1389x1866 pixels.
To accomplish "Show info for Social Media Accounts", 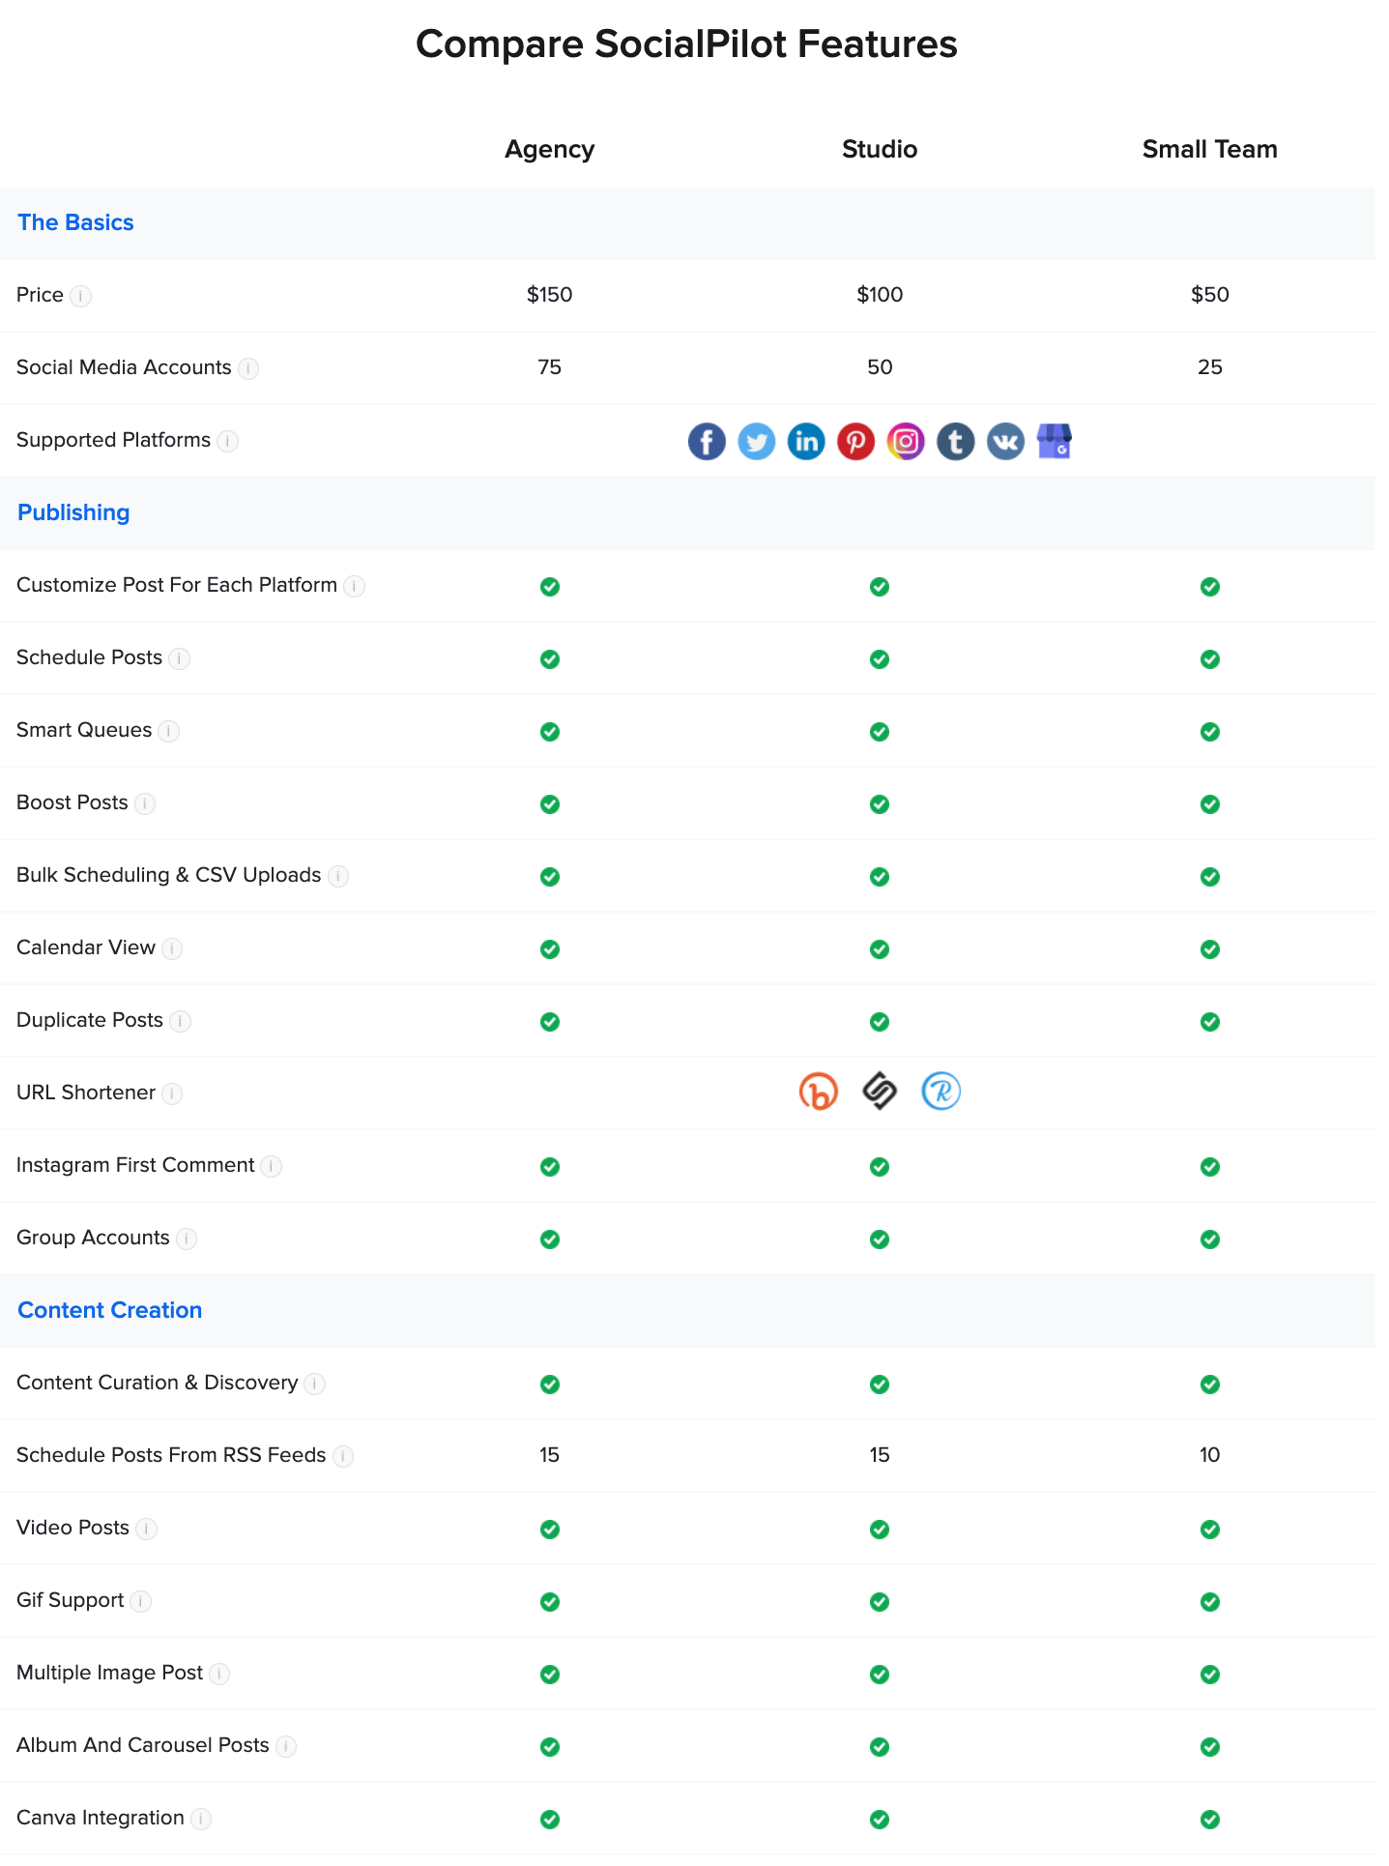I will coord(248,368).
